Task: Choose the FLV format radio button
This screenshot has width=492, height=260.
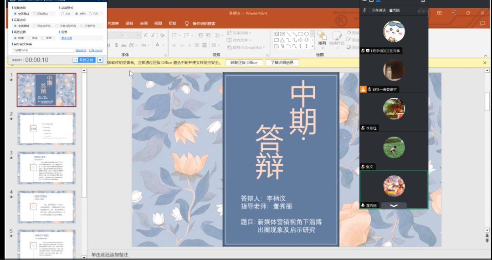Action: (x=90, y=14)
